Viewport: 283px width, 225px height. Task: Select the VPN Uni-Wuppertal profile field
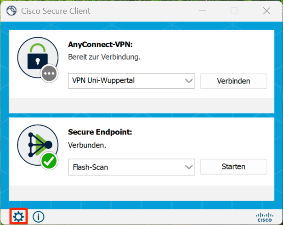click(125, 81)
